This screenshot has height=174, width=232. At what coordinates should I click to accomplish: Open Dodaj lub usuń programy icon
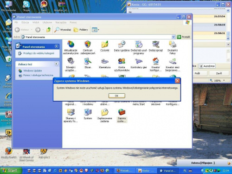139,47
